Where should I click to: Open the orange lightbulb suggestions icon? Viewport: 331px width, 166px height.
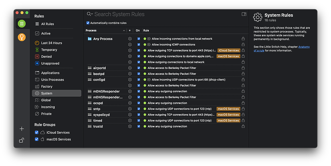(22, 37)
